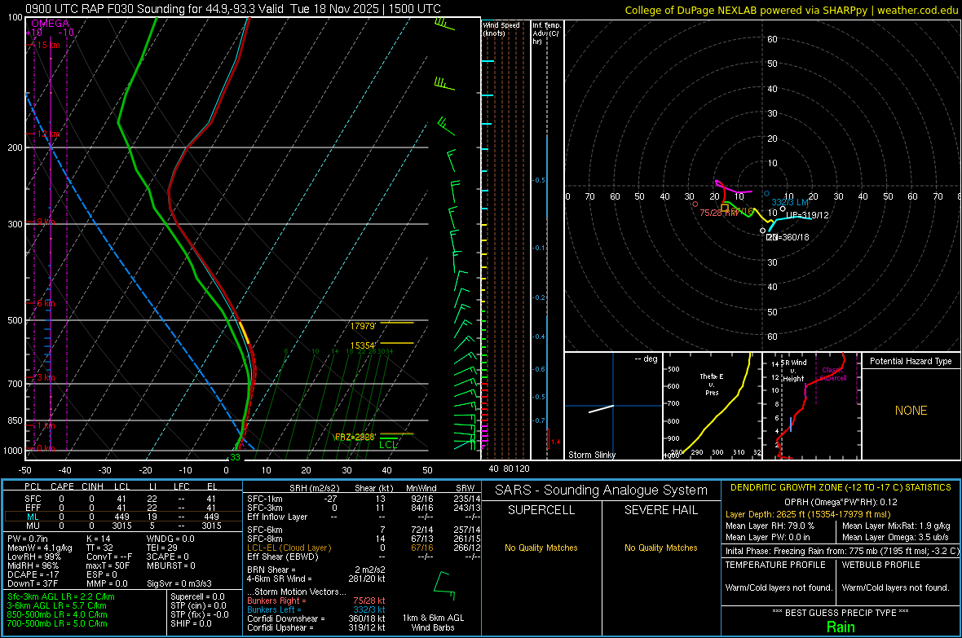Viewport: 962px width, 638px height.
Task: Click the Wind Speed (knots) panel header
Action: pyautogui.click(x=501, y=29)
